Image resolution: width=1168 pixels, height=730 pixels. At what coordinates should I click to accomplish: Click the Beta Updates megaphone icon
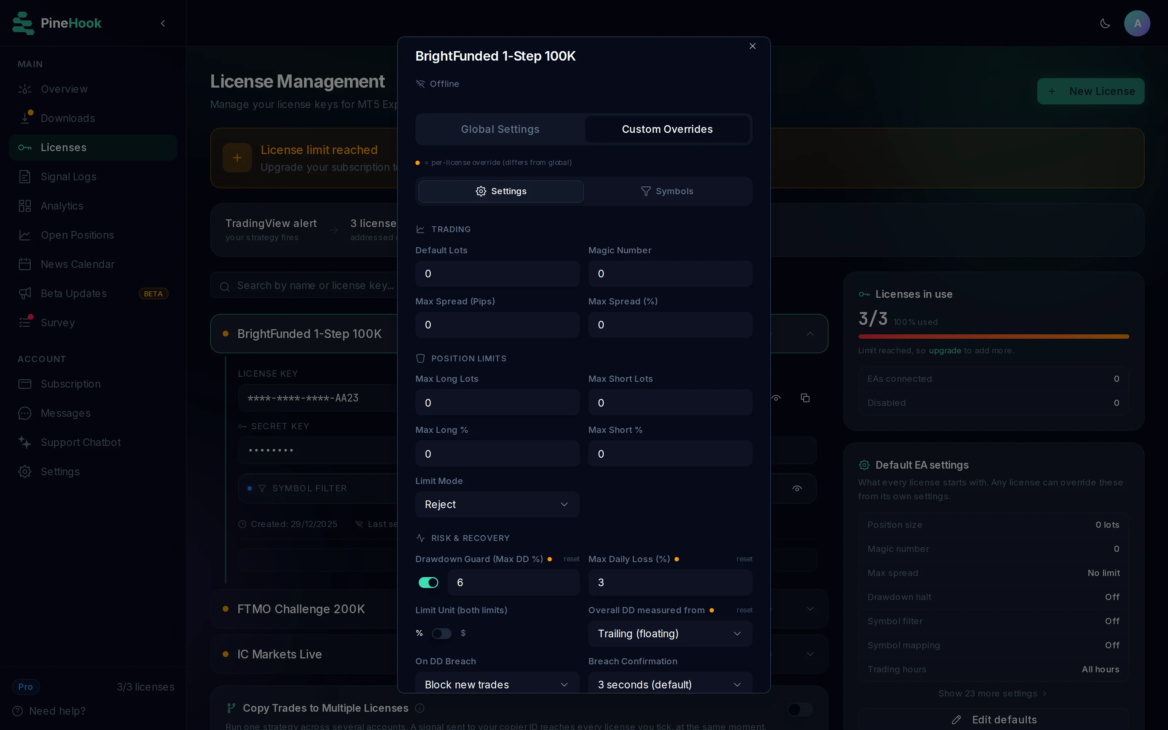tap(24, 293)
